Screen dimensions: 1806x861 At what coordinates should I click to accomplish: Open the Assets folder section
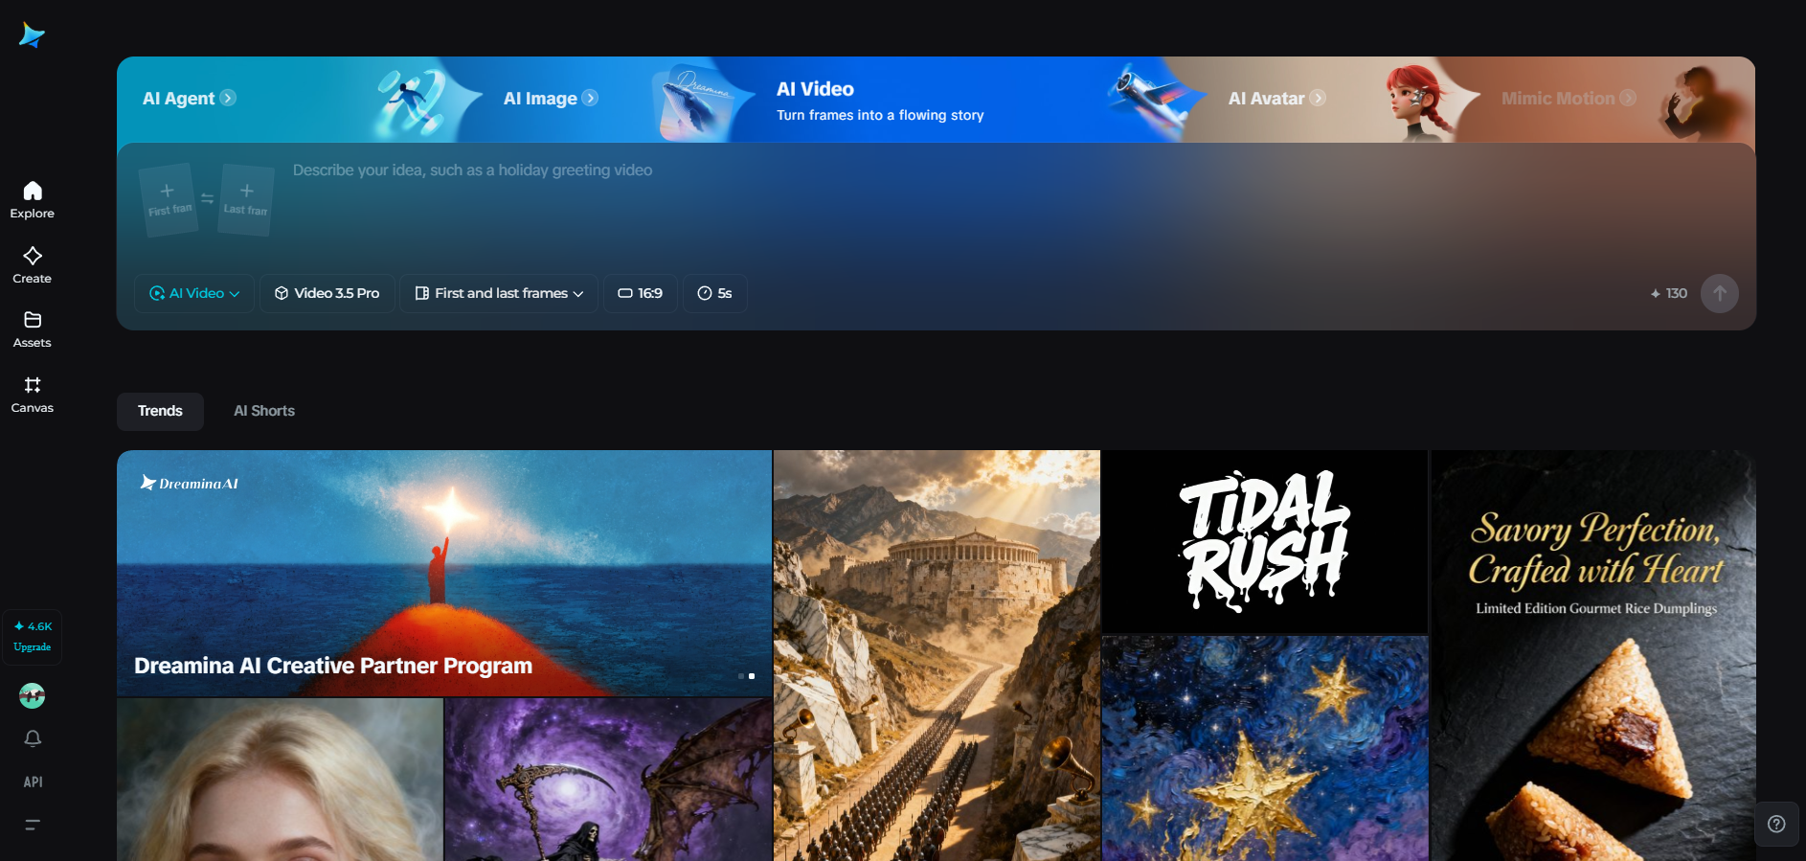click(x=33, y=329)
